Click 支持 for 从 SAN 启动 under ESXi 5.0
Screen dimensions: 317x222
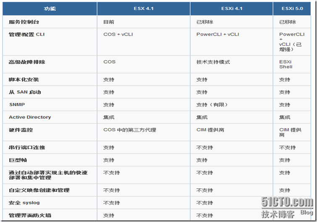pos(285,92)
